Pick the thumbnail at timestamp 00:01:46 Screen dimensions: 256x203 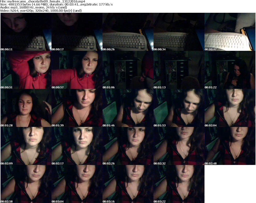coord(128,108)
